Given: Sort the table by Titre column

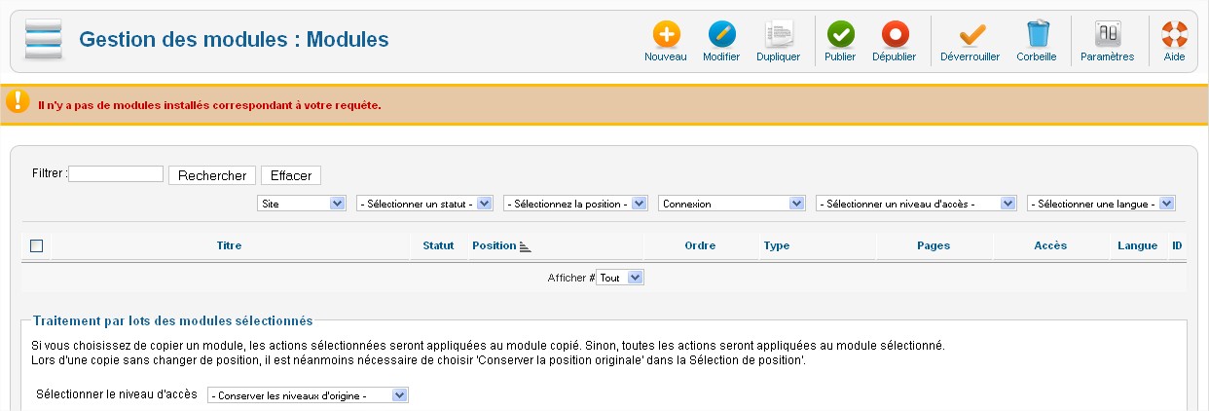Looking at the screenshot, I should coord(229,245).
